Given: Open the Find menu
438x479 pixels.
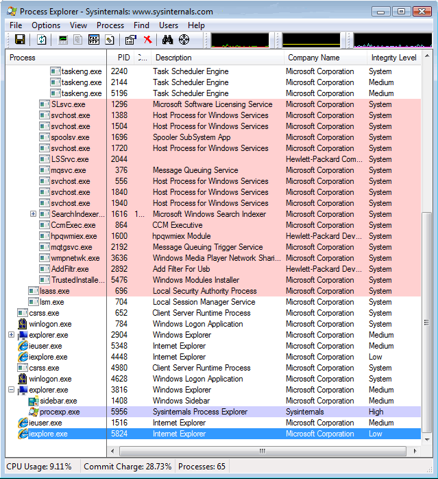Looking at the screenshot, I should tap(141, 25).
